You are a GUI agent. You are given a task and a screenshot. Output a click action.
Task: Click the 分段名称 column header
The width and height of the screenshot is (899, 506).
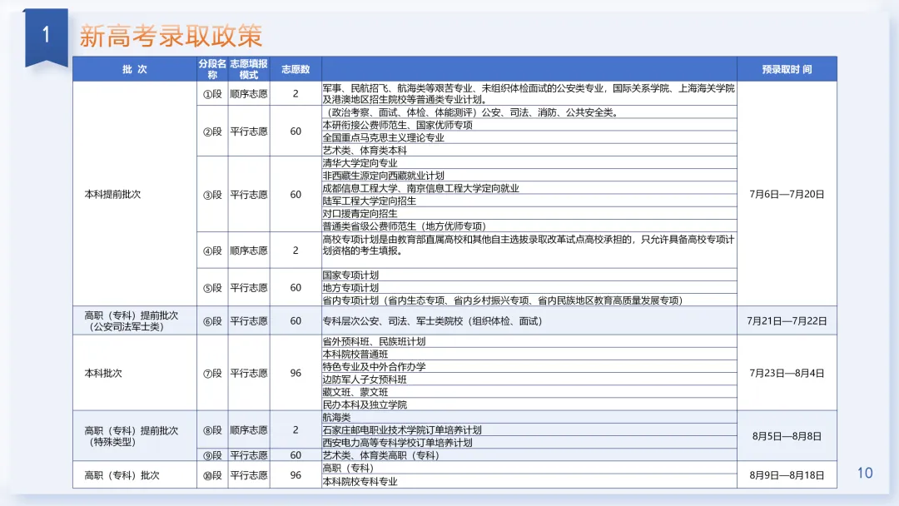[212, 69]
